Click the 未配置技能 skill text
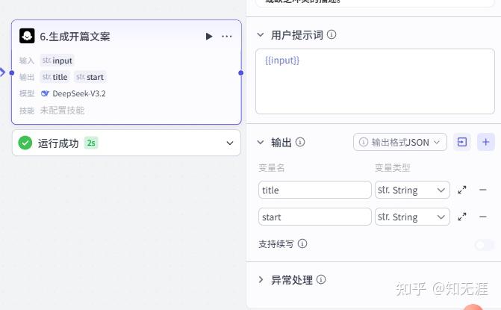This screenshot has height=310, width=501. pyautogui.click(x=62, y=111)
